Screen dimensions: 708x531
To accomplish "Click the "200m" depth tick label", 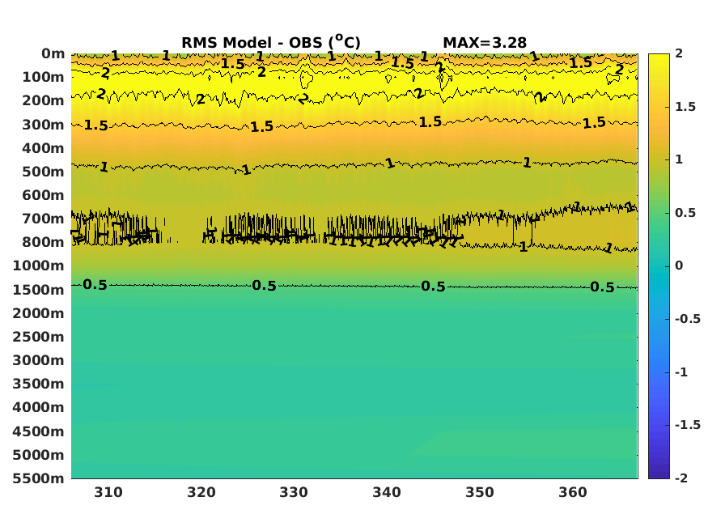I will [x=43, y=100].
